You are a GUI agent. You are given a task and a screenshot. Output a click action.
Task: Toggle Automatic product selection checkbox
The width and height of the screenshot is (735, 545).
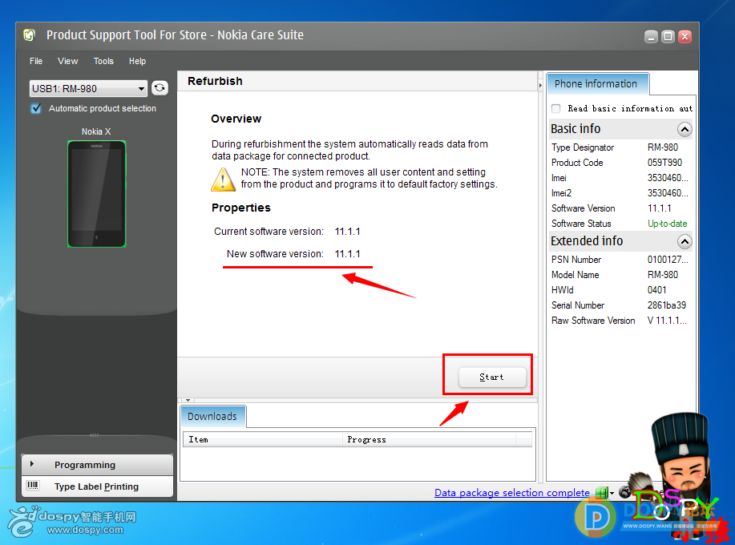coord(35,108)
